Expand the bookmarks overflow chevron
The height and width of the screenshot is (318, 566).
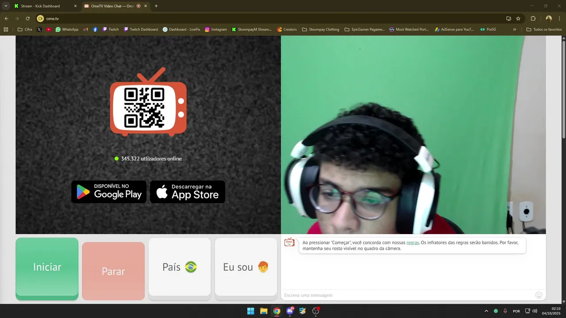(514, 30)
